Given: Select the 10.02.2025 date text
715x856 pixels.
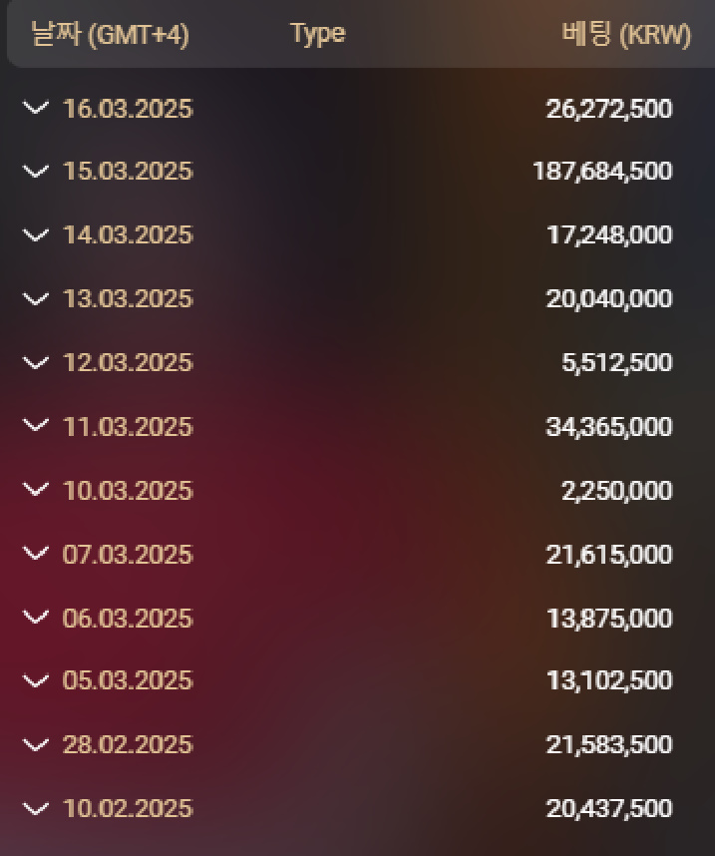Looking at the screenshot, I should pyautogui.click(x=127, y=809).
